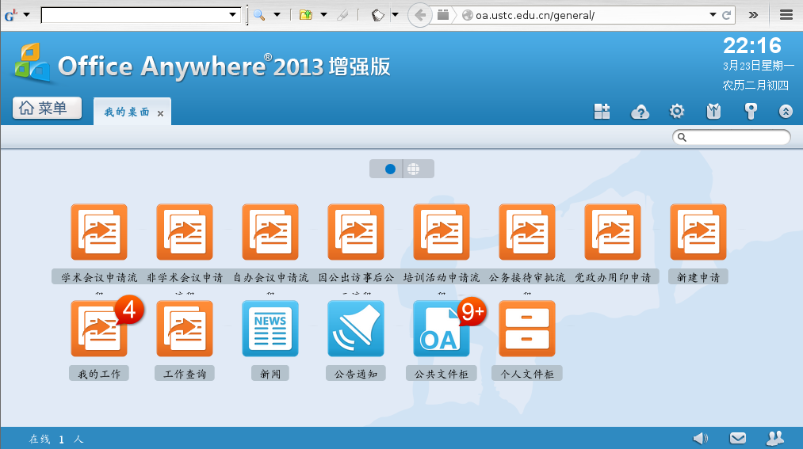
Task: Expand the Google G toolbar dropdown
Action: [x=27, y=15]
